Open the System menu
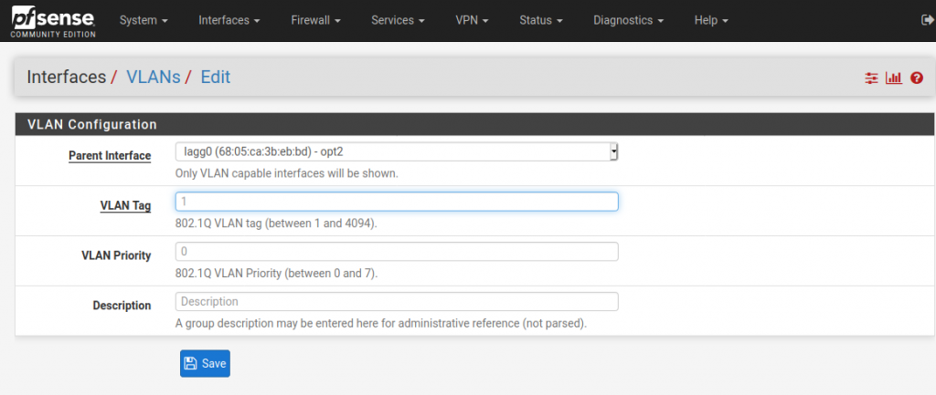Image resolution: width=936 pixels, height=395 pixels. pos(144,20)
